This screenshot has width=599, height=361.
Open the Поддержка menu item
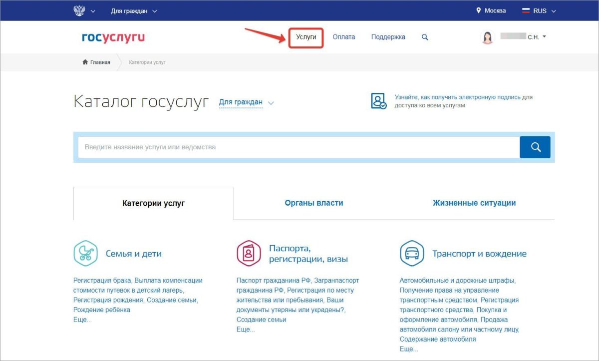(388, 36)
